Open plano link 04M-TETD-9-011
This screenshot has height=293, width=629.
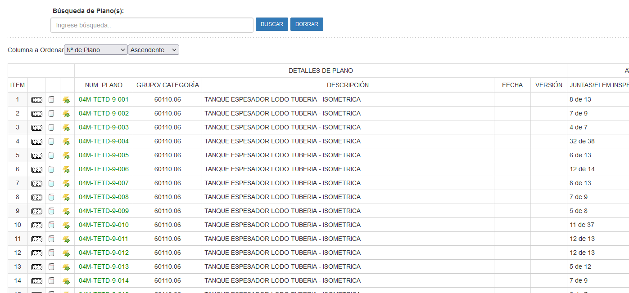[104, 239]
